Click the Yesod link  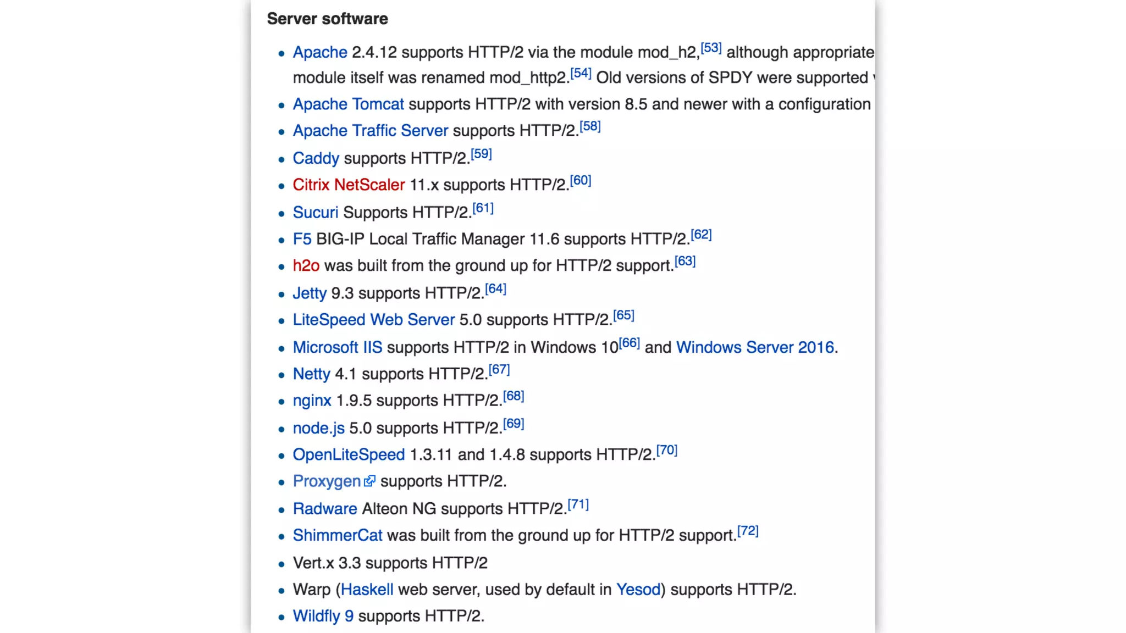click(x=638, y=590)
